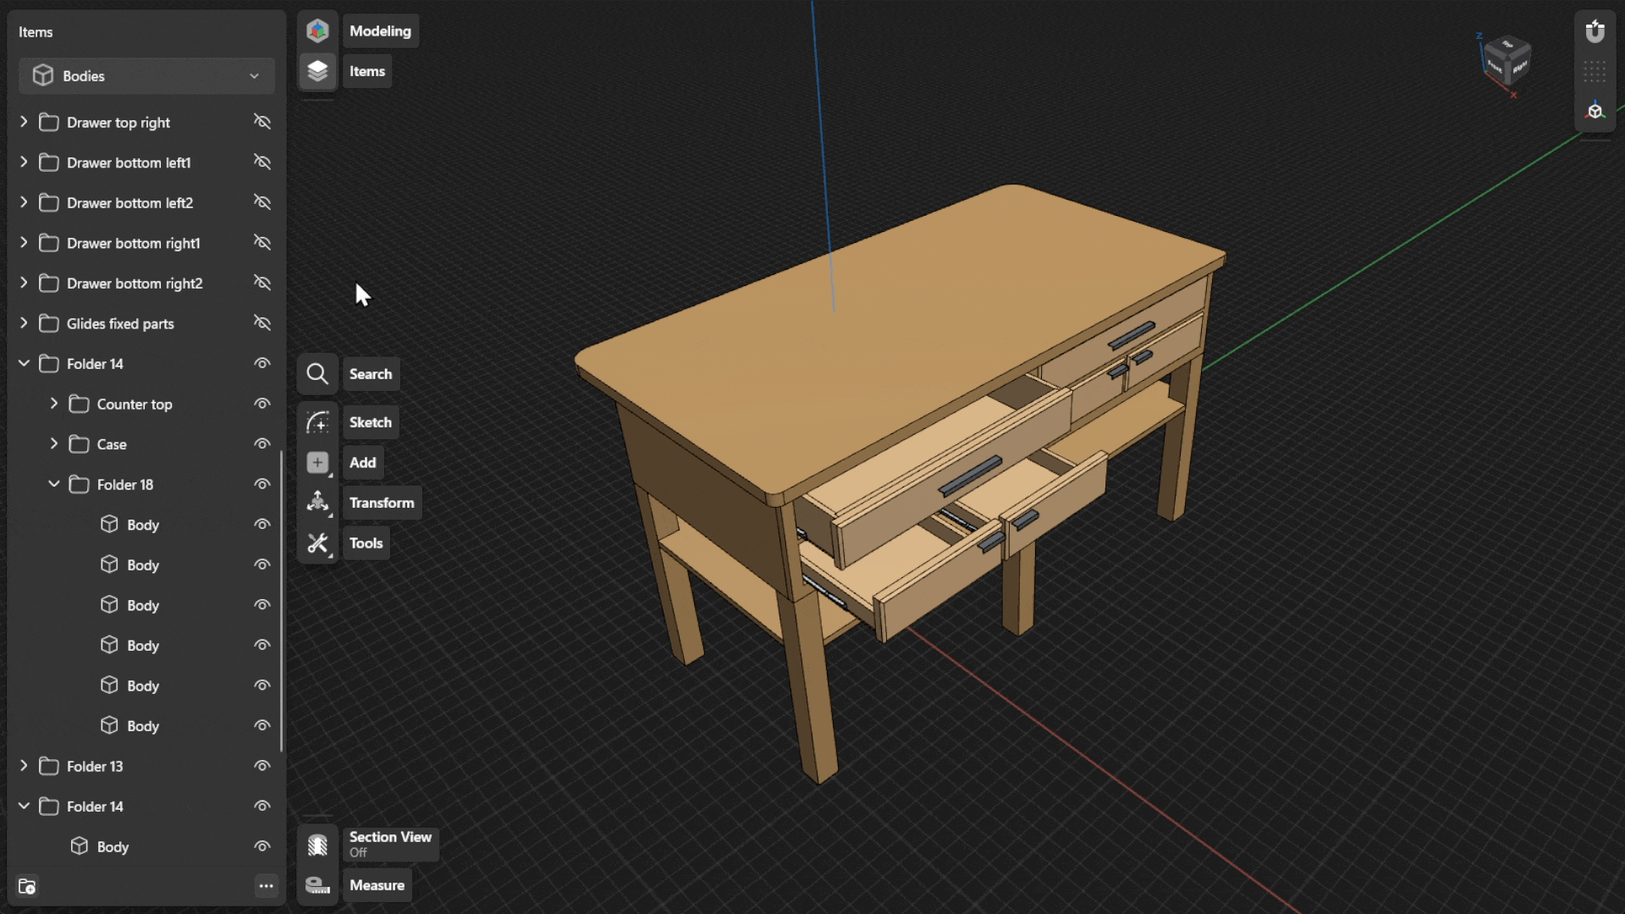Hide the Counter top folder
The width and height of the screenshot is (1625, 914).
(262, 404)
